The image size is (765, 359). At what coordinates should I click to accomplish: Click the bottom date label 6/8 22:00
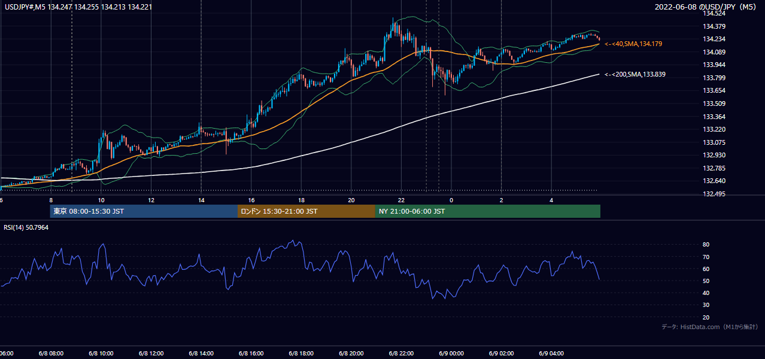click(400, 354)
